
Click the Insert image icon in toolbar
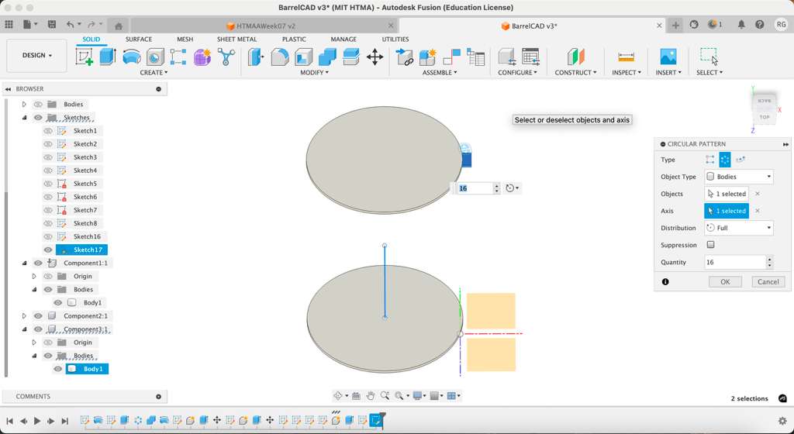667,57
